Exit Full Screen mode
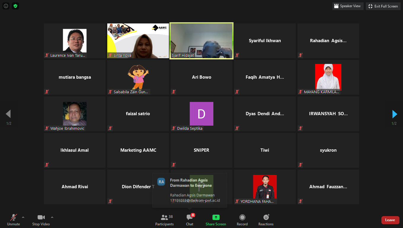Viewport: 403px width, 228px height. (383, 6)
